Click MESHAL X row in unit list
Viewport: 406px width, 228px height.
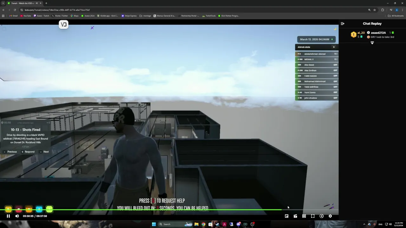coord(317,59)
